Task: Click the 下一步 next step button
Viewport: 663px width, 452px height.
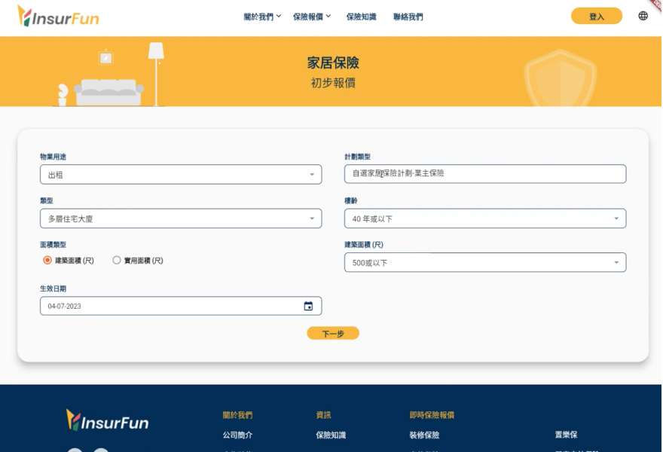Action: click(332, 333)
